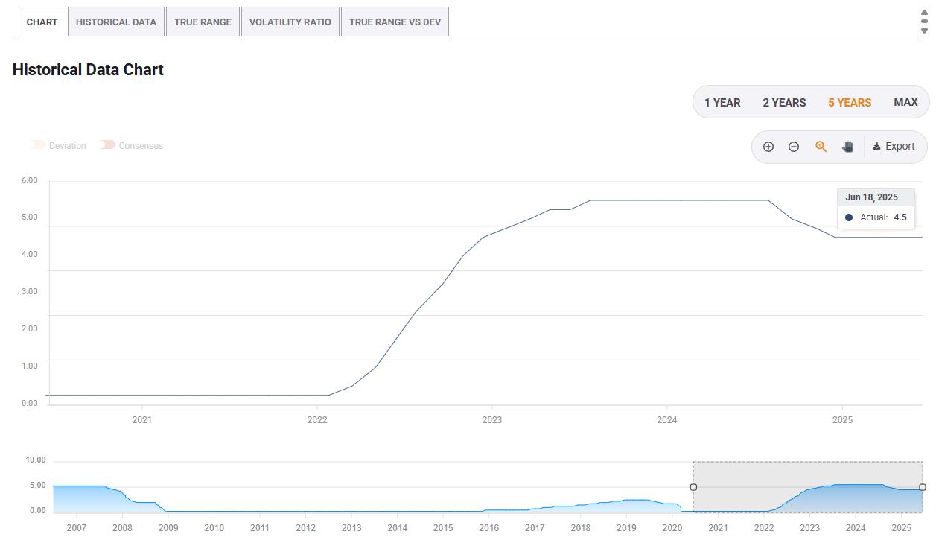Select the 2 YEARS range

tap(784, 102)
